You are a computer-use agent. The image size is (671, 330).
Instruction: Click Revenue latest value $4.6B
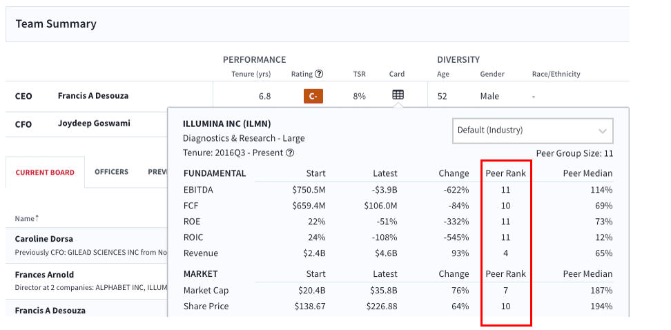coord(386,253)
